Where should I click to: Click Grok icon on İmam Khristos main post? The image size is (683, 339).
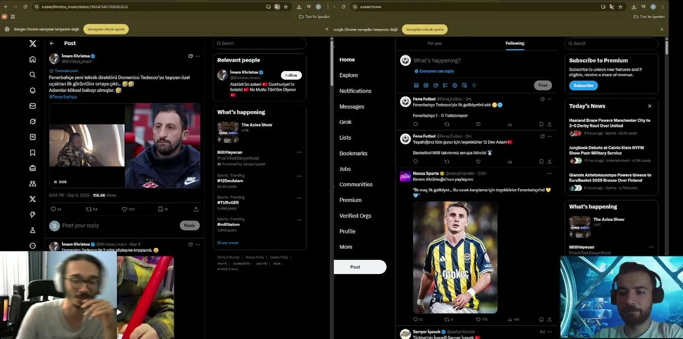(x=191, y=56)
